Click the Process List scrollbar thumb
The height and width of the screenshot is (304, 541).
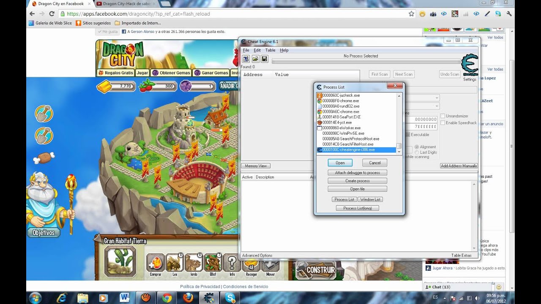point(399,146)
